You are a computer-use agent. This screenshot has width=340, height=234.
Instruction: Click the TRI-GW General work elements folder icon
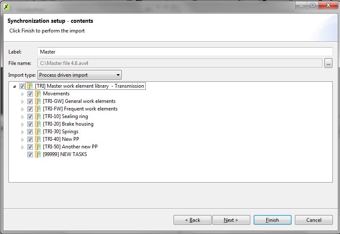point(38,101)
